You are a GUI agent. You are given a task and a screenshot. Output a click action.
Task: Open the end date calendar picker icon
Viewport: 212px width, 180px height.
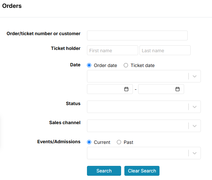pos(178,89)
